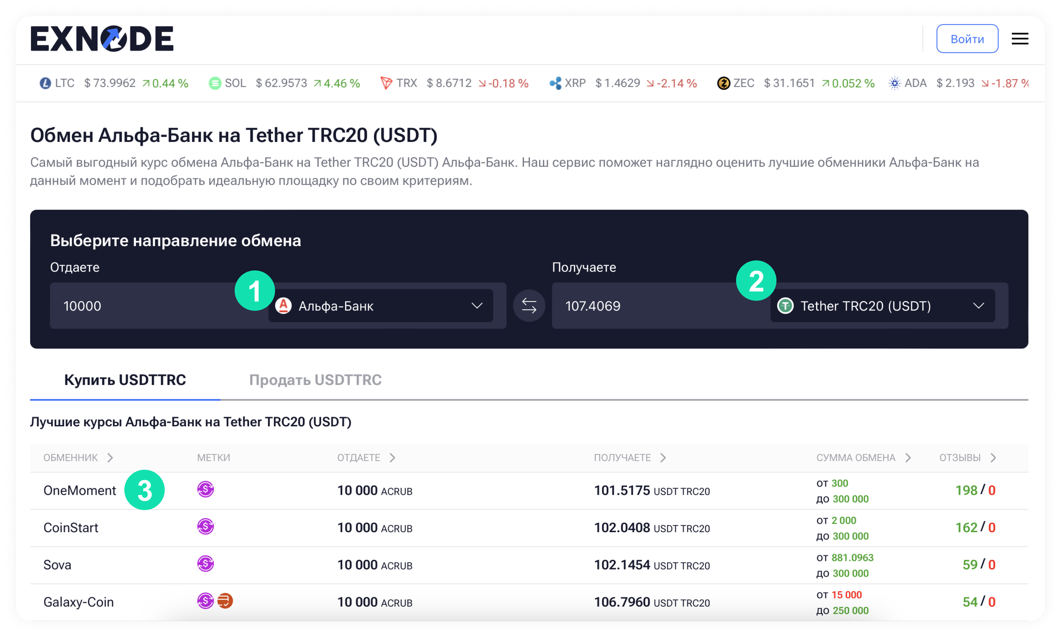Click the purple label icon in CoinStart row
The width and height of the screenshot is (1061, 637).
205,527
